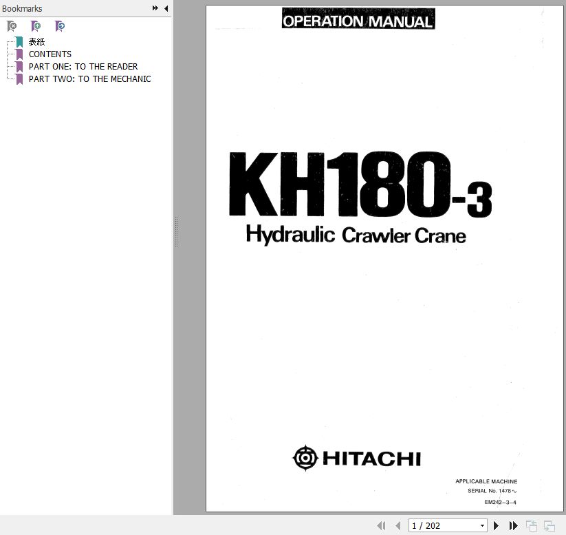Click the EM242-3-4 document code text
The height and width of the screenshot is (535, 566).
click(x=500, y=502)
